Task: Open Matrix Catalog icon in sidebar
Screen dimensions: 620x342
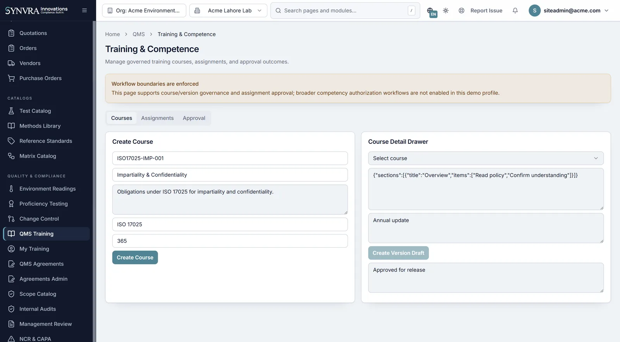Action: [x=11, y=156]
